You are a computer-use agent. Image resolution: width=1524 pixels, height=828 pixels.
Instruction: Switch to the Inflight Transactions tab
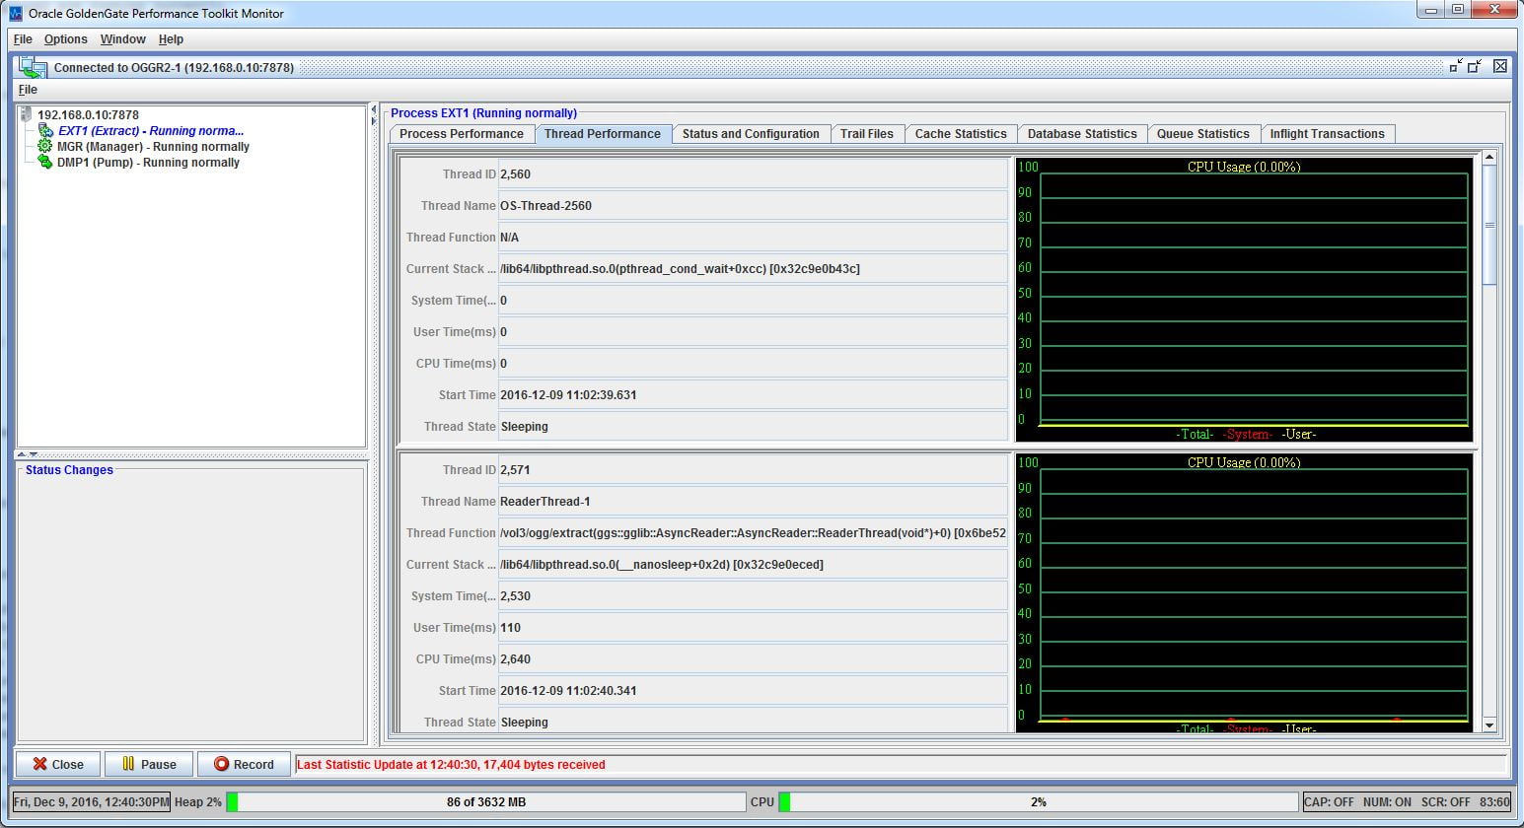tap(1327, 134)
